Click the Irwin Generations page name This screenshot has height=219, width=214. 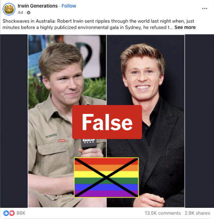pos(37,6)
